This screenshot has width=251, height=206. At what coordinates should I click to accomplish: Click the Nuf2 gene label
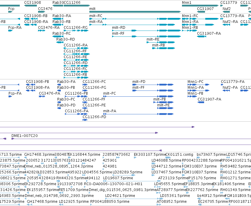227,9
